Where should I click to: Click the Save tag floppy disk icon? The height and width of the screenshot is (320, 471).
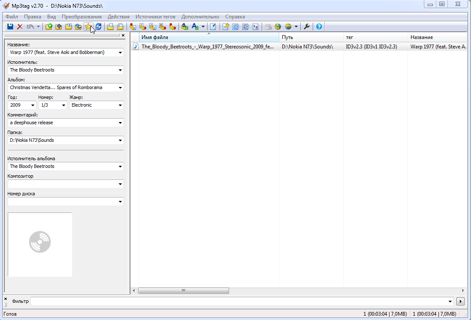point(10,27)
